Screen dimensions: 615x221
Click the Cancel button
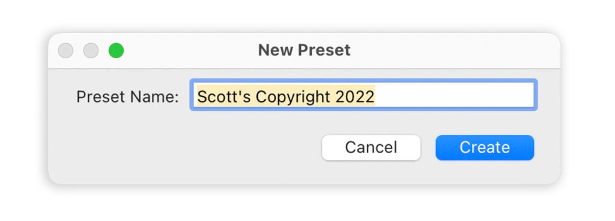pyautogui.click(x=371, y=148)
